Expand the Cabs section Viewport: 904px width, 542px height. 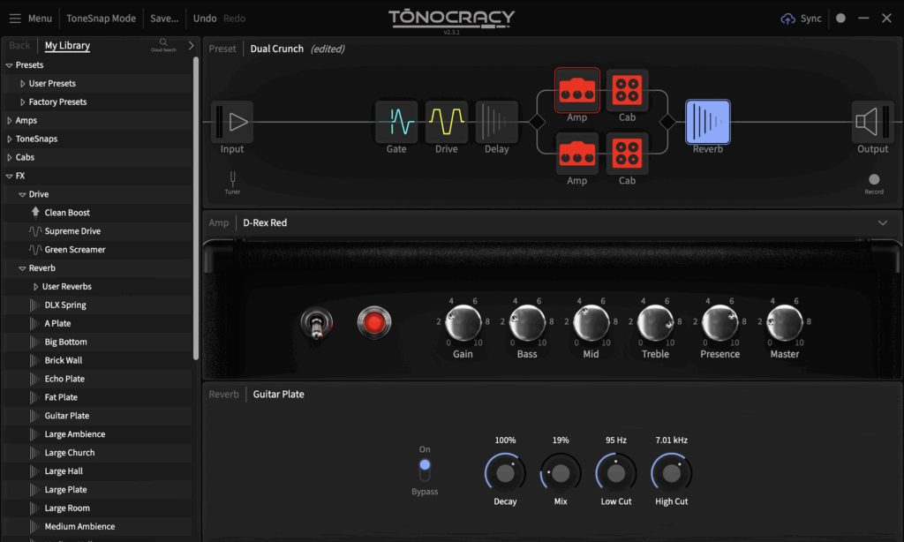click(9, 157)
